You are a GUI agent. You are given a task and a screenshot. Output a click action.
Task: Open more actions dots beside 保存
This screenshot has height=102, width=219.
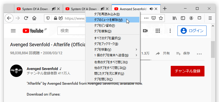199,54
